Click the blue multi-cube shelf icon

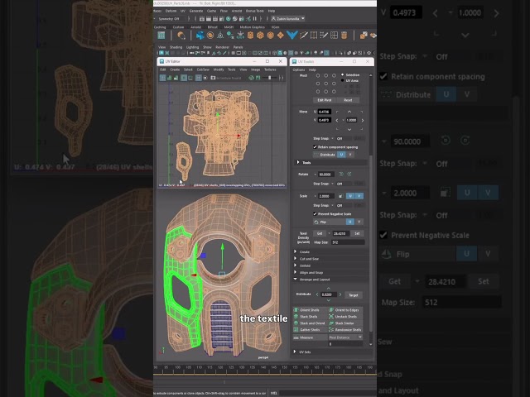click(200, 35)
